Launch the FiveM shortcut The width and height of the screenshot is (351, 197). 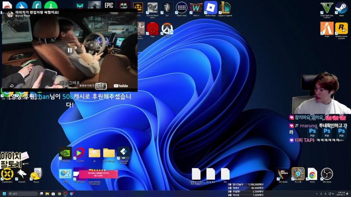(327, 29)
